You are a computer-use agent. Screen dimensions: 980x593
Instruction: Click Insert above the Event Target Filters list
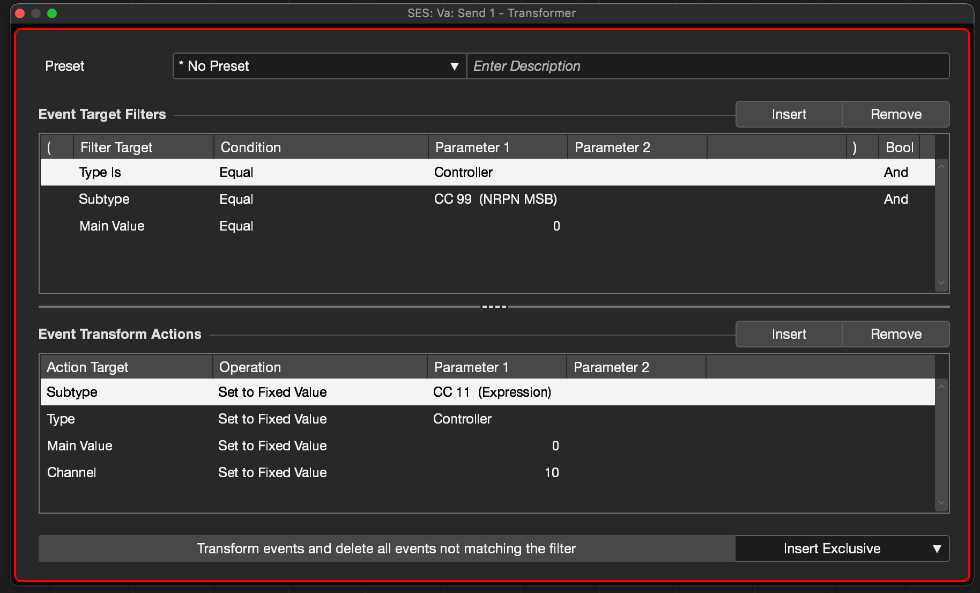coord(788,114)
